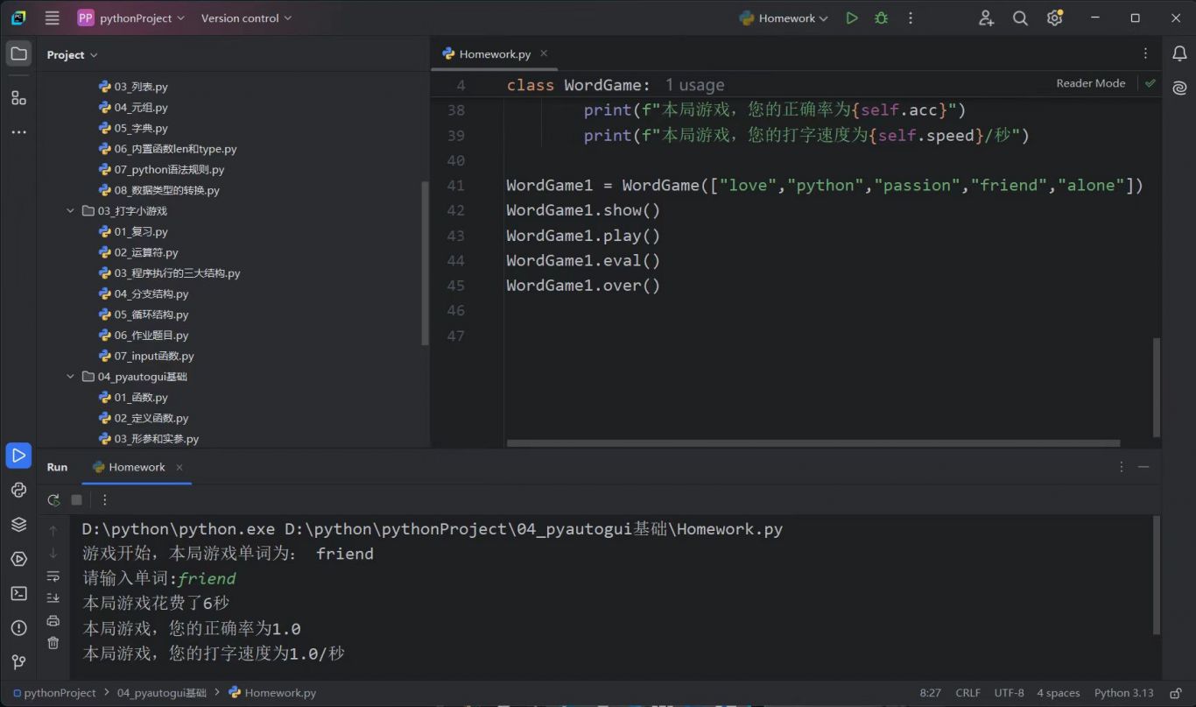Open Git version control tool window

18,662
